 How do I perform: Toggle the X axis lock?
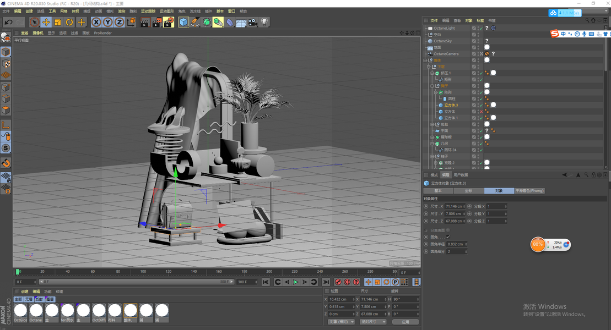click(x=96, y=22)
